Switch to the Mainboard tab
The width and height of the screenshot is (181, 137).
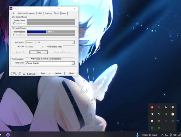[x=22, y=13]
